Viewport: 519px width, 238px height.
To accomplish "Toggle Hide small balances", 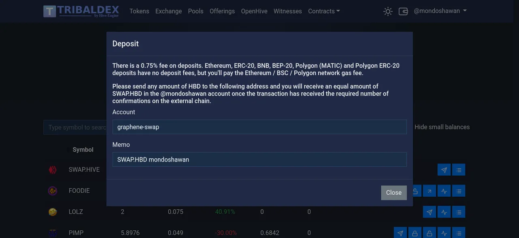I will [x=442, y=127].
